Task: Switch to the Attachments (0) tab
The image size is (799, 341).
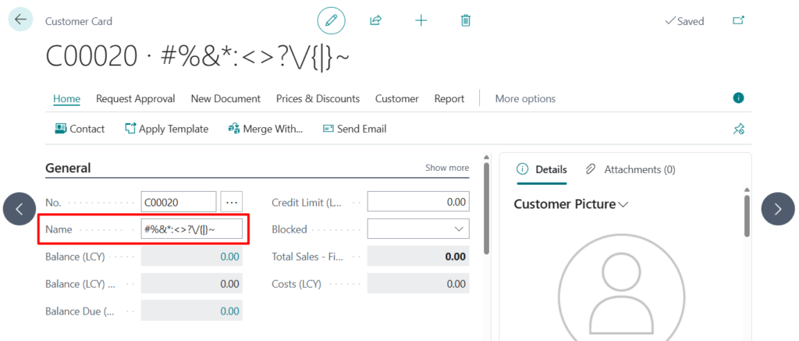Action: [x=630, y=169]
